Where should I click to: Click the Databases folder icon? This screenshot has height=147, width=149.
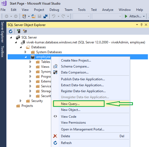point(28,47)
